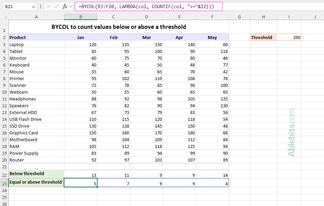Select column D header
The height and width of the screenshot is (206, 324).
pyautogui.click(x=146, y=16)
